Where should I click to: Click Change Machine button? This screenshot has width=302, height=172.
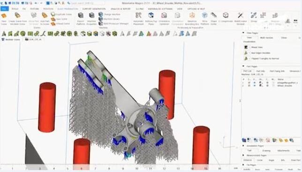(x=109, y=14)
